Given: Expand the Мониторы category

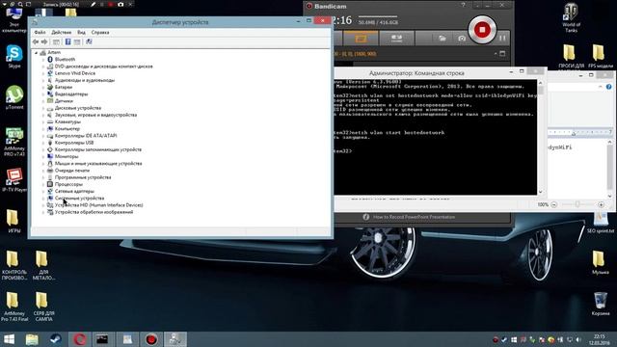Looking at the screenshot, I should click(42, 156).
